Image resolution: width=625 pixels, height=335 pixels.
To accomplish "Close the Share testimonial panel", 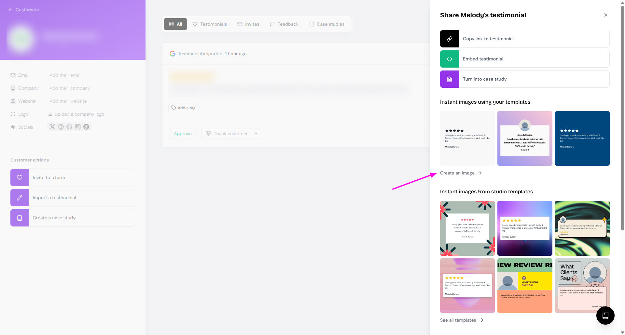I will coord(606,15).
